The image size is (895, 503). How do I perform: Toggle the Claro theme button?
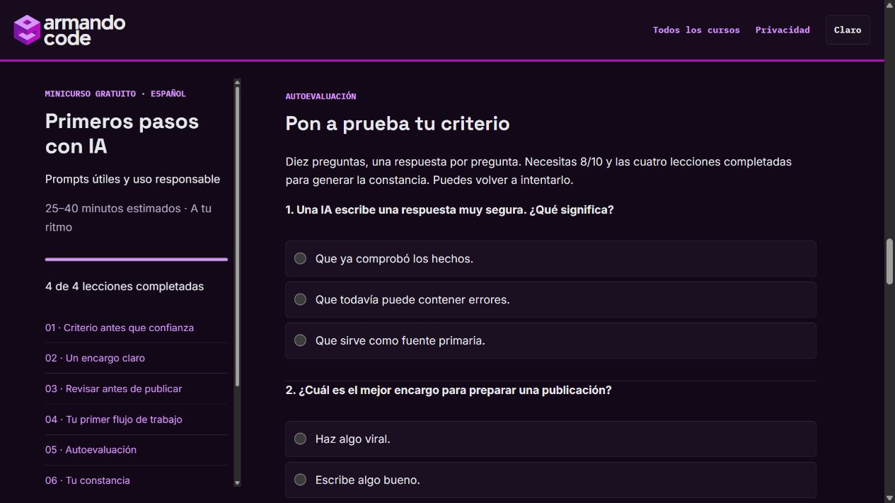[848, 30]
